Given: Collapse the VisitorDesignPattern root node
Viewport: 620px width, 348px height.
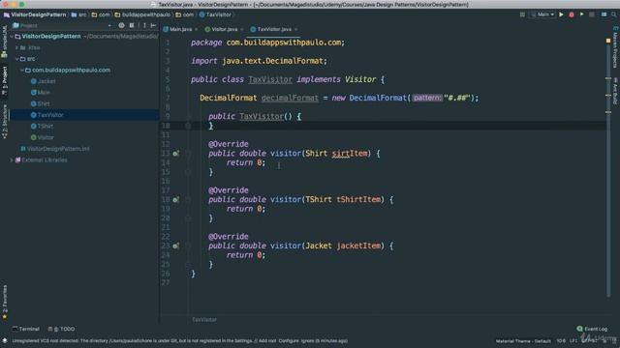Looking at the screenshot, I should 12,37.
